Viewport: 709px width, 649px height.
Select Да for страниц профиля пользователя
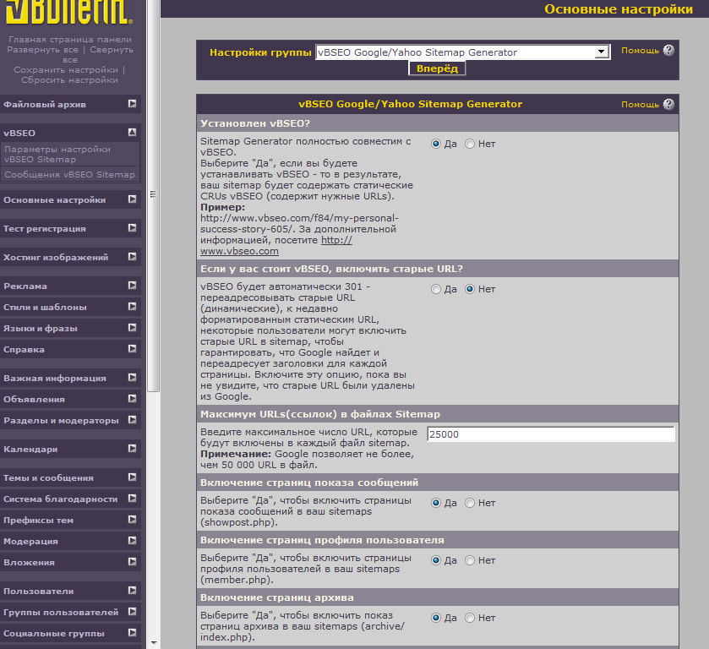click(436, 560)
